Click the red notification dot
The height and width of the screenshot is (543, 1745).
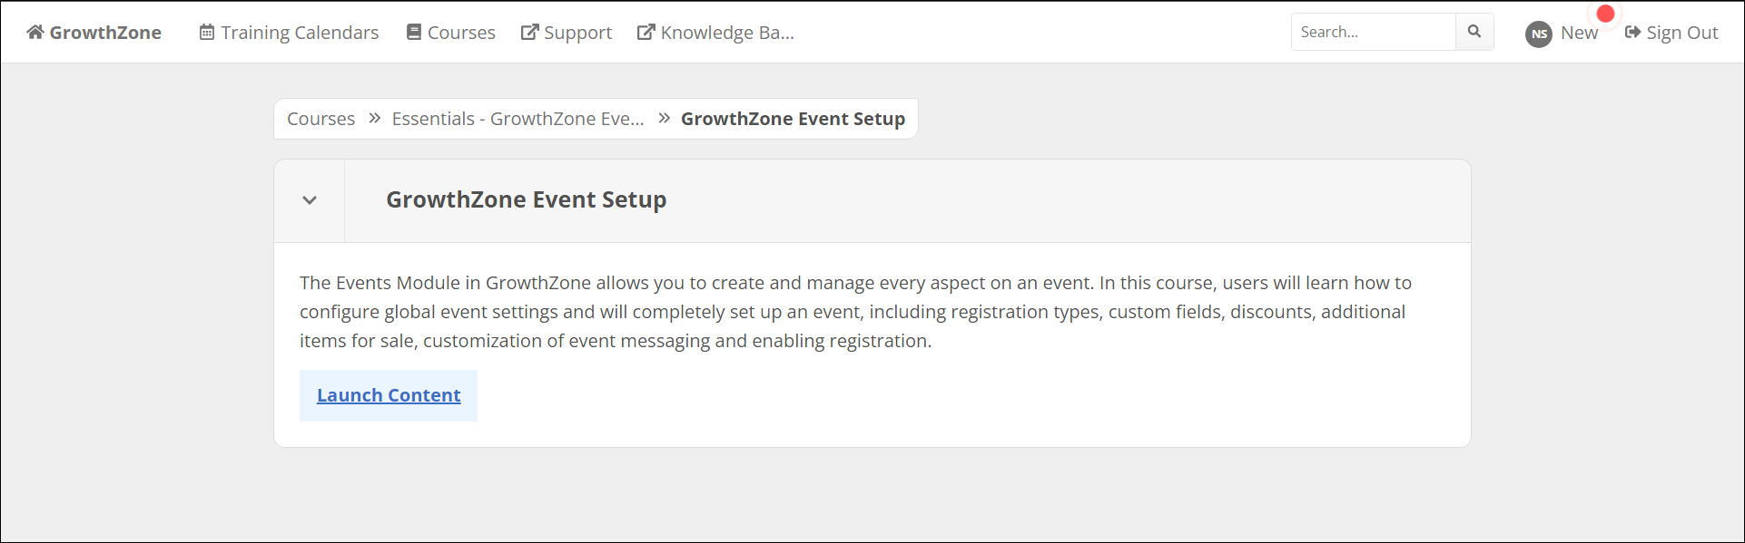[1605, 14]
